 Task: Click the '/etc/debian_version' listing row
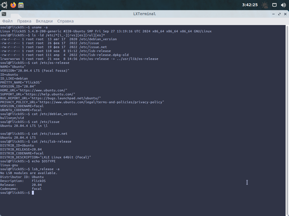pyautogui.click(x=58, y=39)
